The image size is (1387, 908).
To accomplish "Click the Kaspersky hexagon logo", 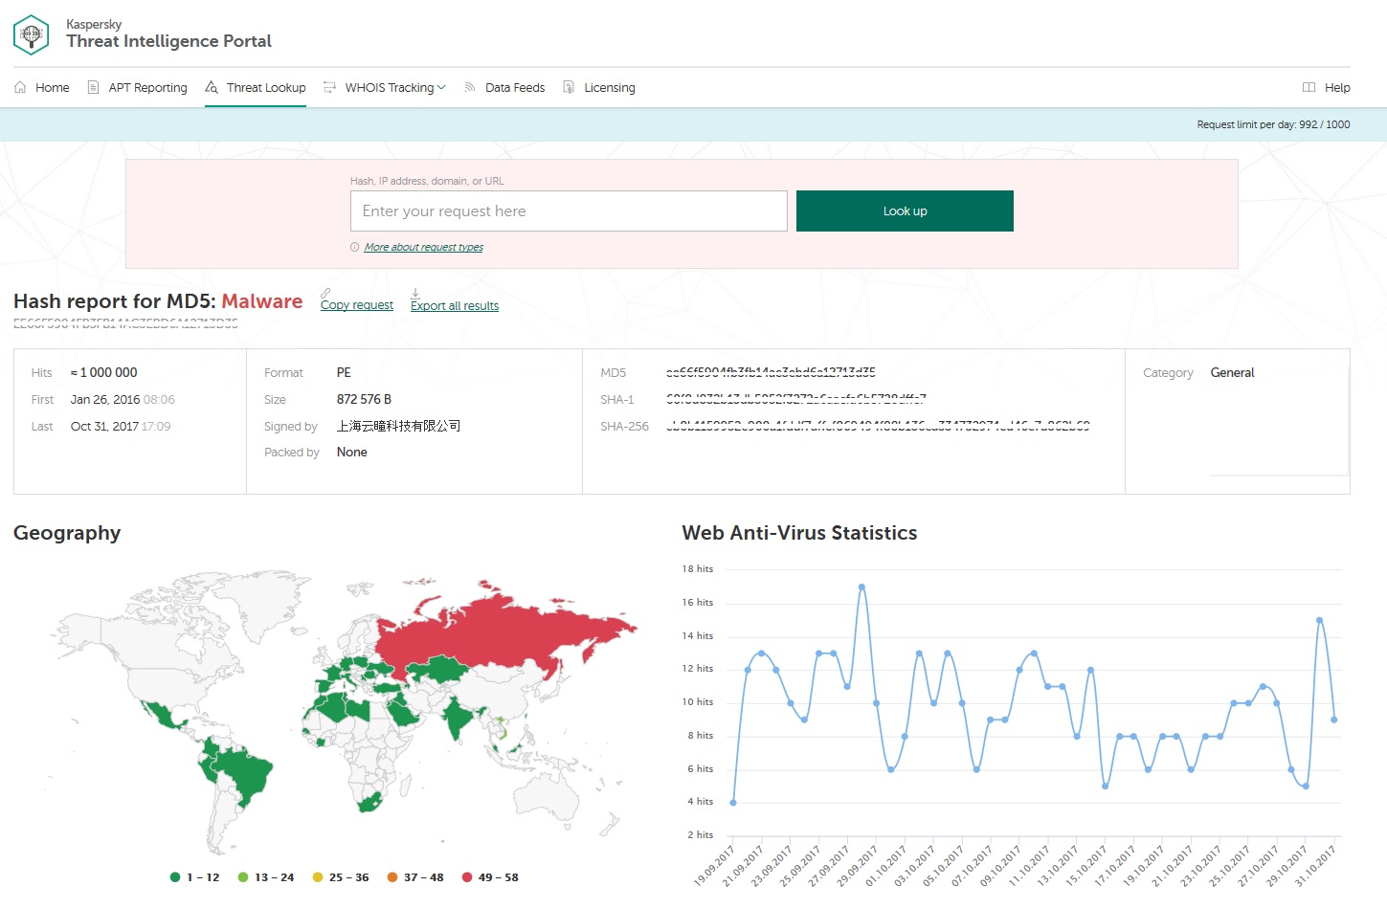I will tap(31, 34).
